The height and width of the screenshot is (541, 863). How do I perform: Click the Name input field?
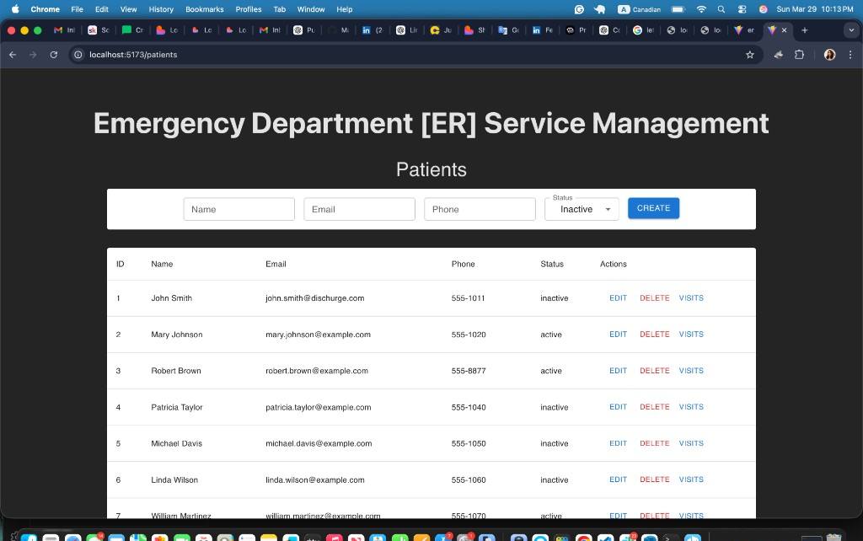(239, 209)
